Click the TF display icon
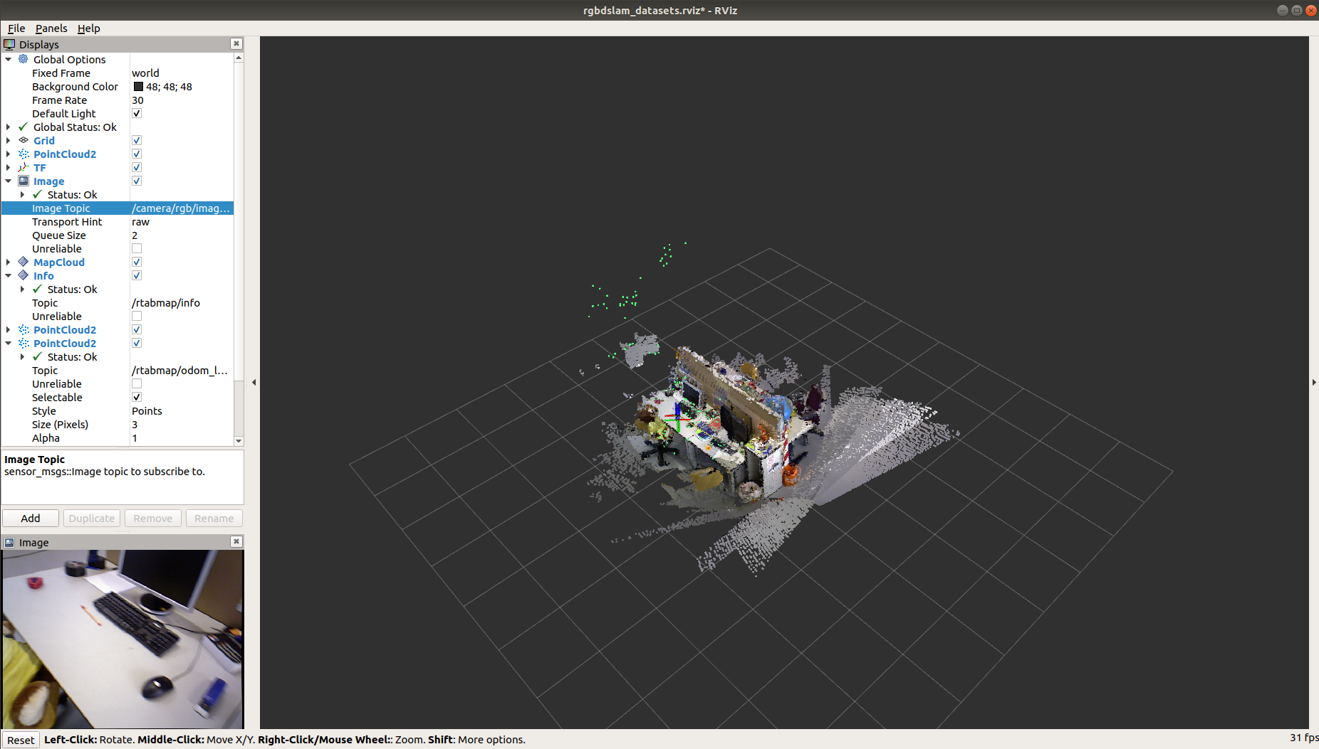Image resolution: width=1319 pixels, height=749 pixels. [24, 167]
